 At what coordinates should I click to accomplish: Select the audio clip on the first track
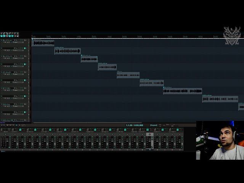(43, 43)
